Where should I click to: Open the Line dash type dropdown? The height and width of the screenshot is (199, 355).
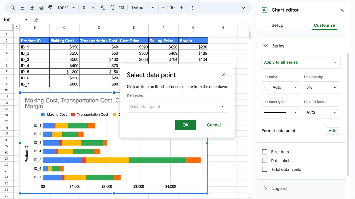(281, 112)
